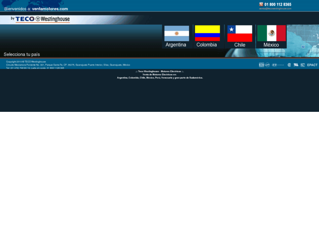
Task: Select the Chile flag
Action: pos(240,33)
